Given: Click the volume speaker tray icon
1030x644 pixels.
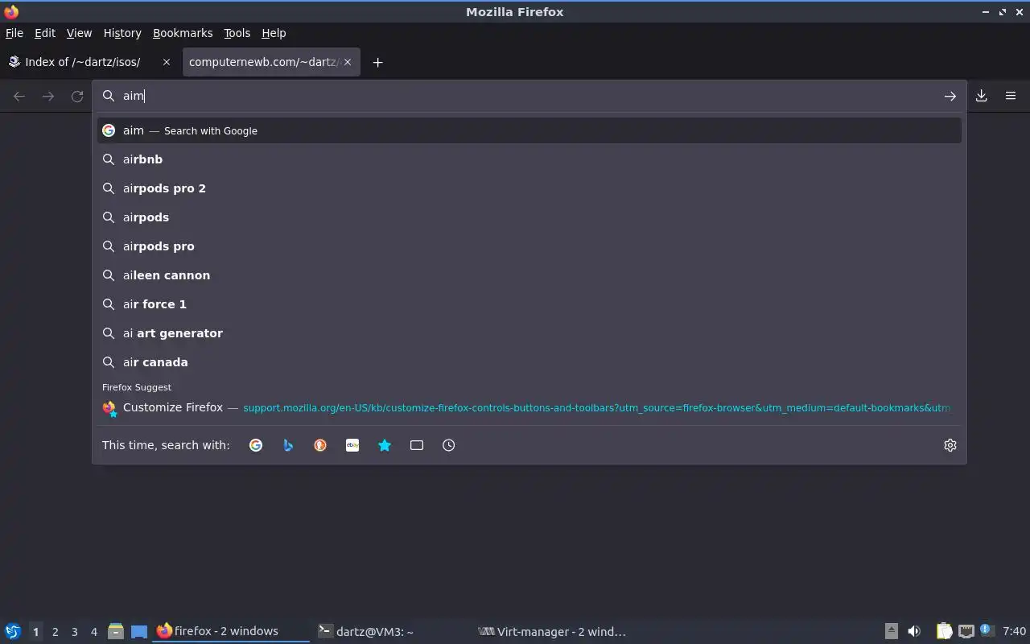Looking at the screenshot, I should 914,631.
